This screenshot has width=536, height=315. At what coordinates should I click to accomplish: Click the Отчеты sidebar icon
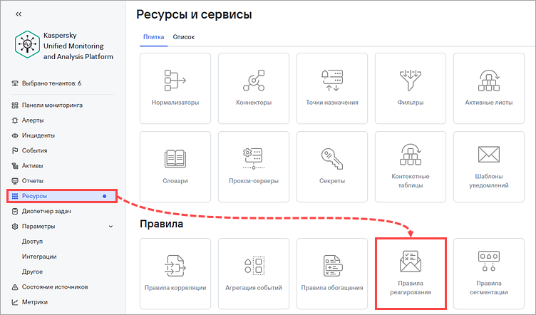point(15,181)
